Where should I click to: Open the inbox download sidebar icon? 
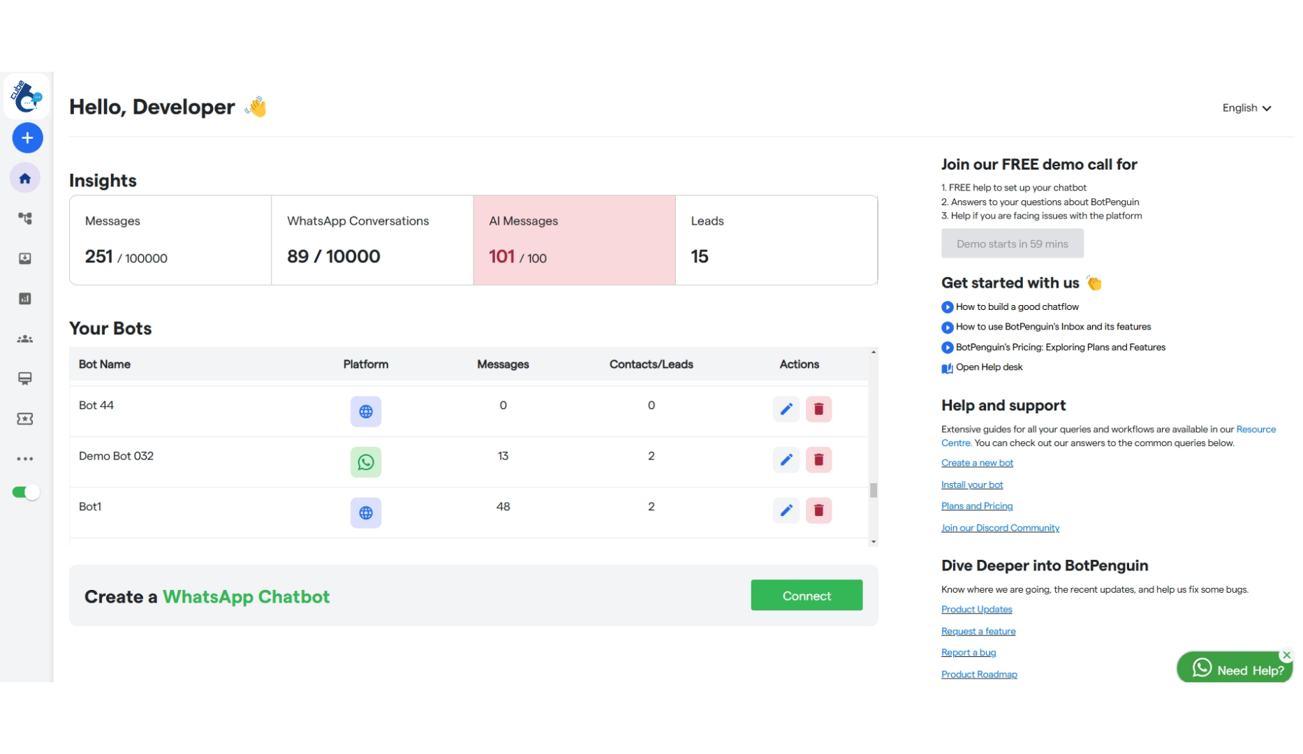[25, 259]
